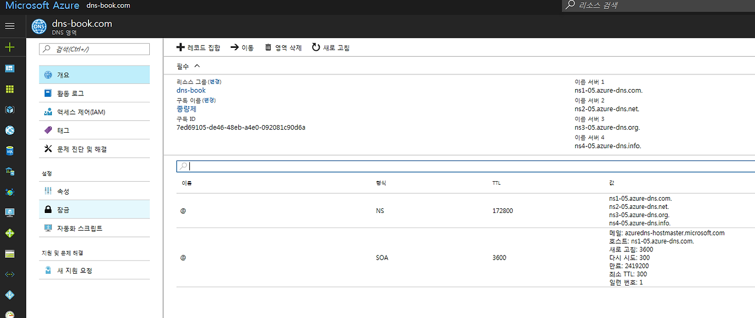Select the SOA record row

click(x=465, y=258)
